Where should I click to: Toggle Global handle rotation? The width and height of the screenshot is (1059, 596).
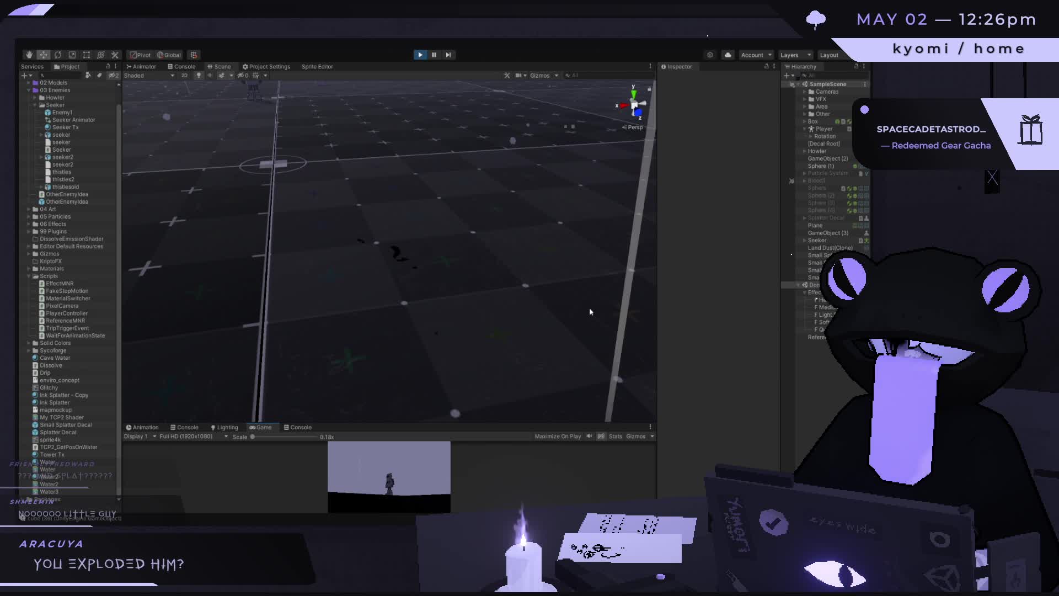(x=169, y=55)
